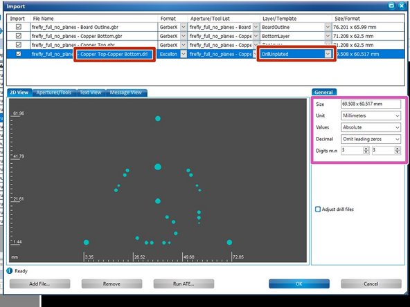Image resolution: width=410 pixels, height=307 pixels.
Task: Switch to the Message View tab
Action: click(x=126, y=93)
